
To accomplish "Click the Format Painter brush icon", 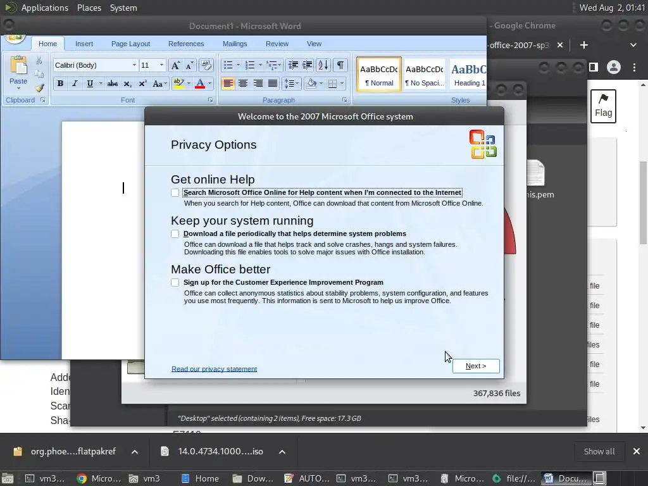I will (x=39, y=87).
